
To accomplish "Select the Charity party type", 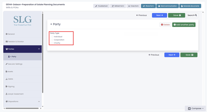I will (52, 43).
